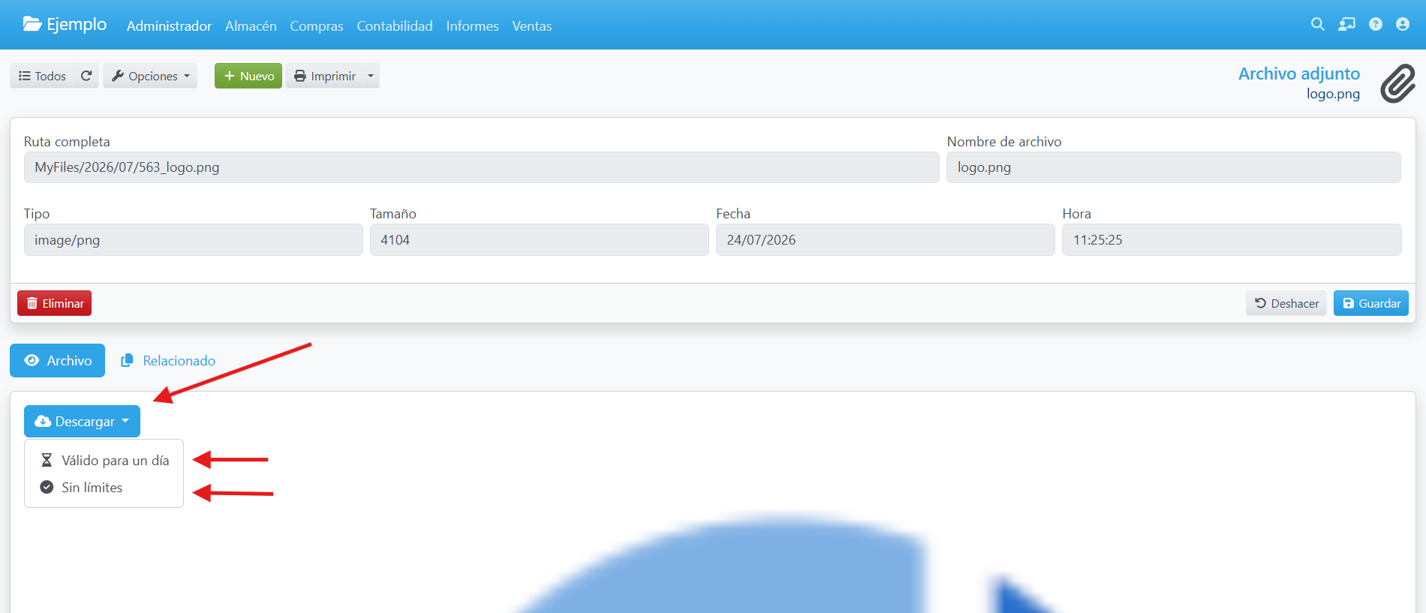Open the user account icon
This screenshot has width=1426, height=613.
(1402, 24)
